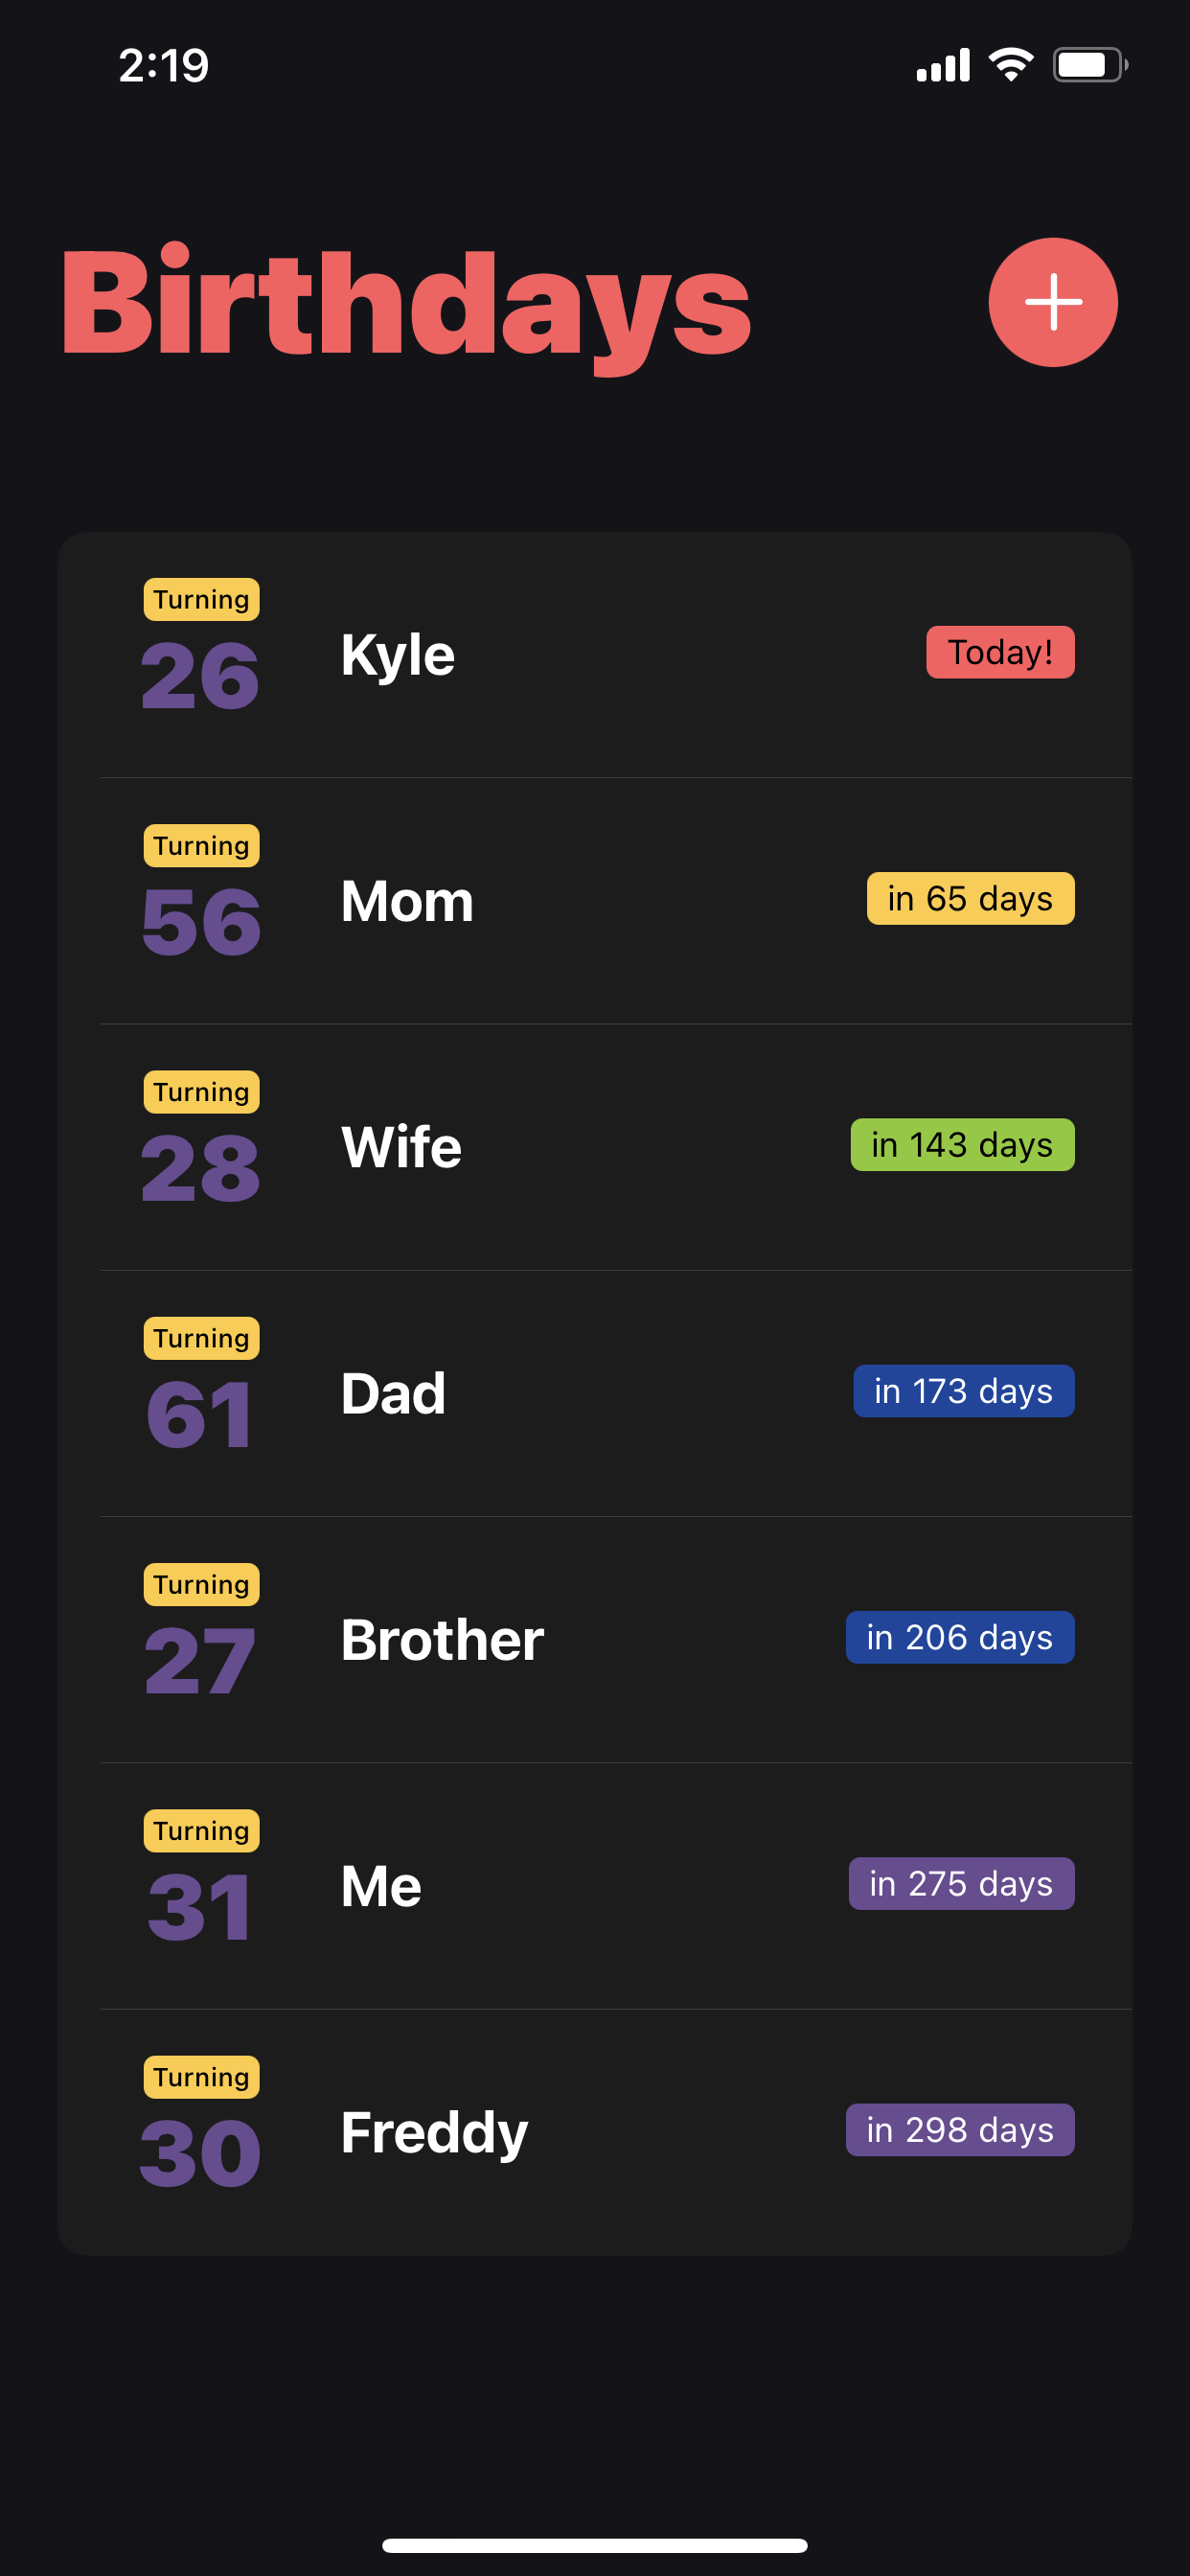Select the Wife birthday row

[595, 1147]
